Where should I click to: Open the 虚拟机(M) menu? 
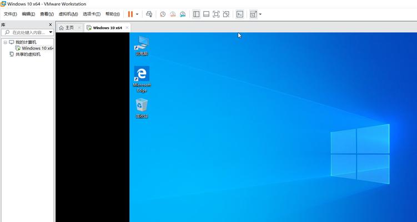coord(68,14)
